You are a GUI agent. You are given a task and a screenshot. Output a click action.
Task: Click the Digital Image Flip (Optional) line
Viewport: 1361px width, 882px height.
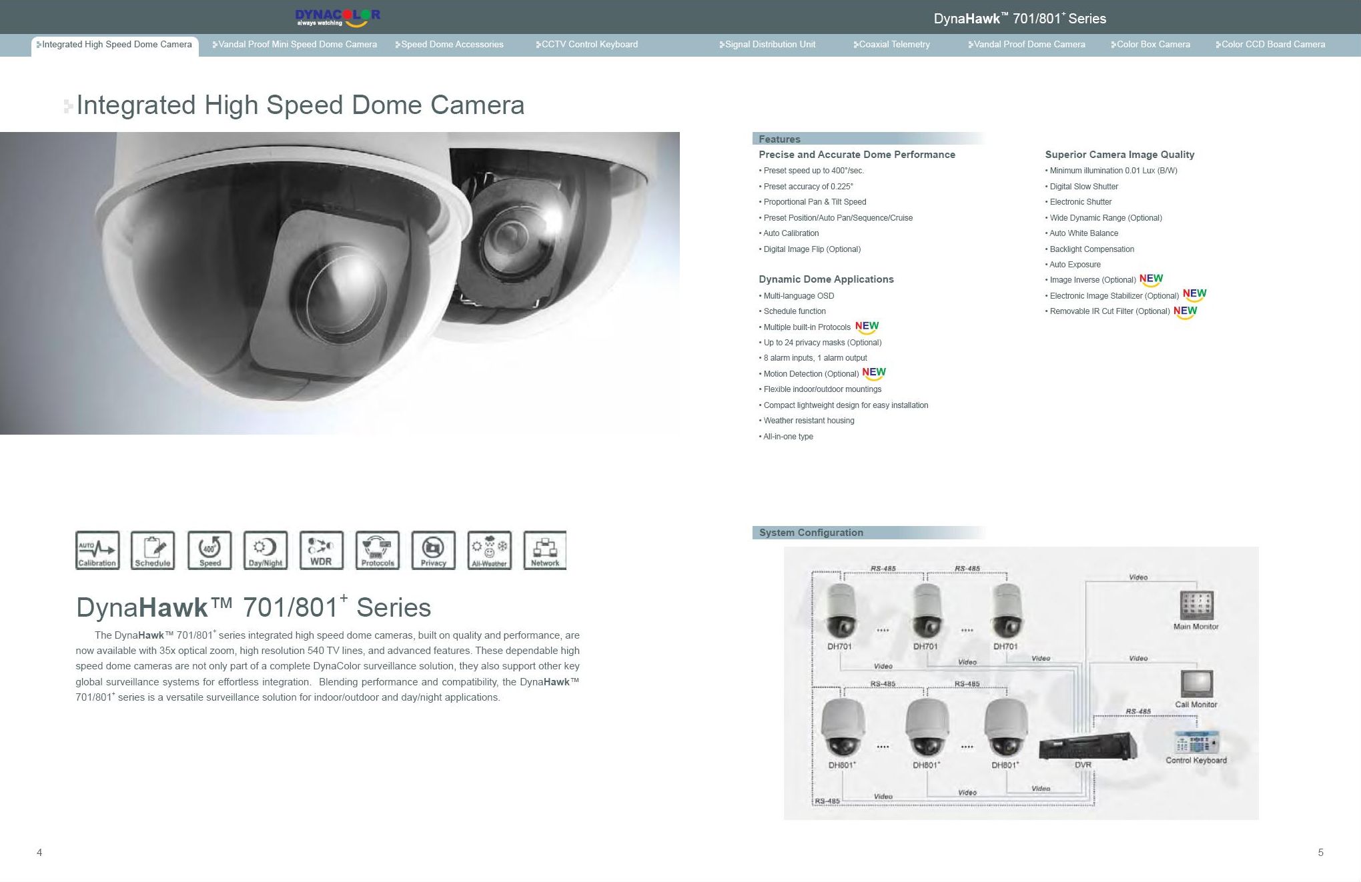[810, 249]
